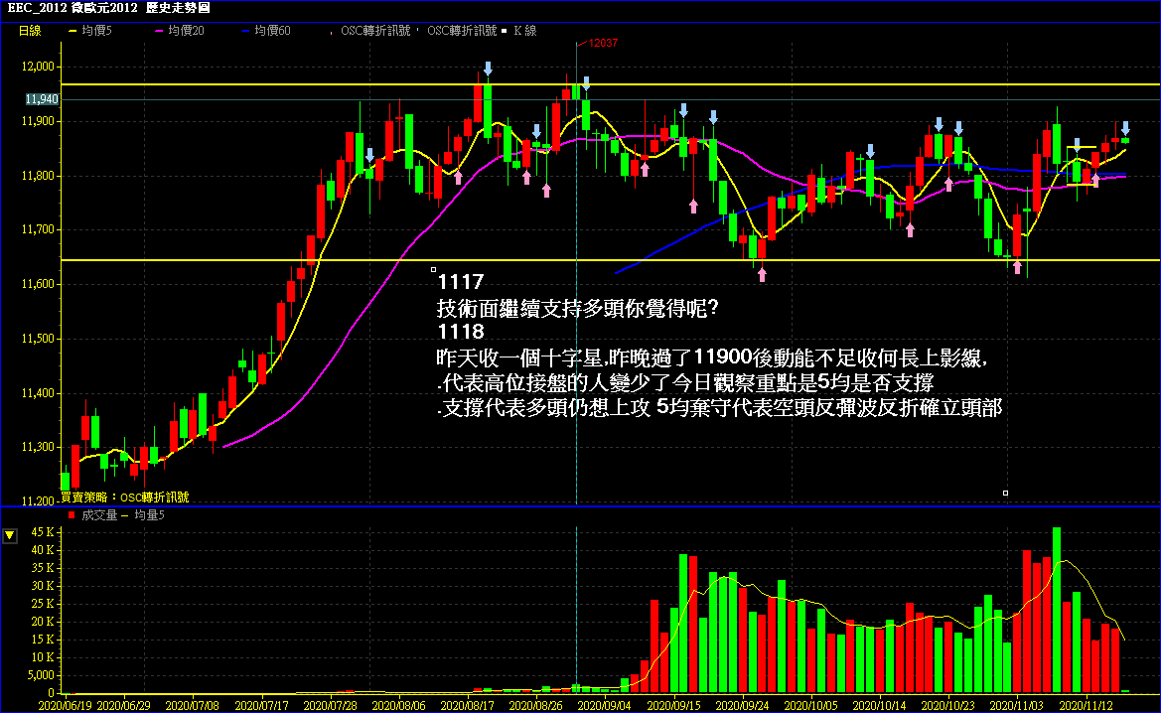The width and height of the screenshot is (1161, 713).
Task: Click the 2020/07/28 date axis label
Action: pos(331,706)
